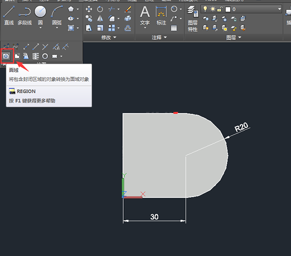
Task: Select the Donut tool in Draw panel
Action: tap(45, 56)
